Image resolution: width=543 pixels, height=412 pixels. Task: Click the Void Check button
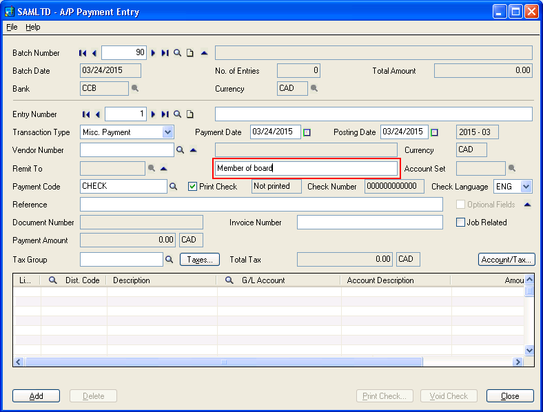[449, 395]
